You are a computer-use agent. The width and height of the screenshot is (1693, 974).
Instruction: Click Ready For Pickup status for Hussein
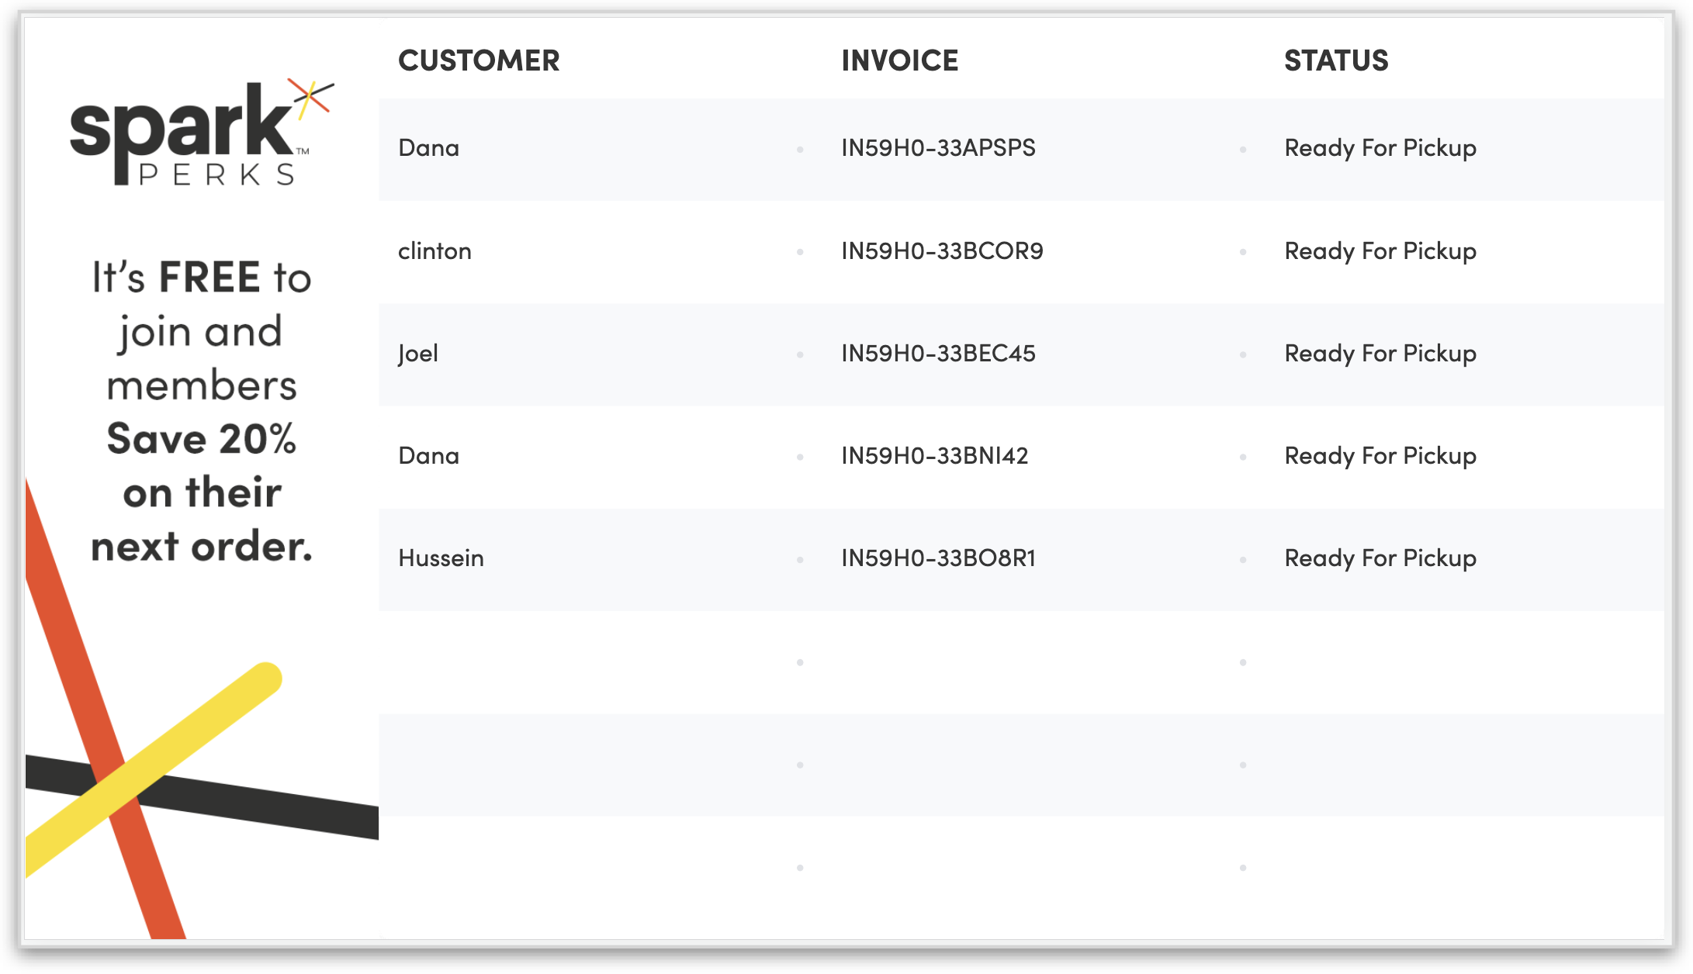[1380, 558]
